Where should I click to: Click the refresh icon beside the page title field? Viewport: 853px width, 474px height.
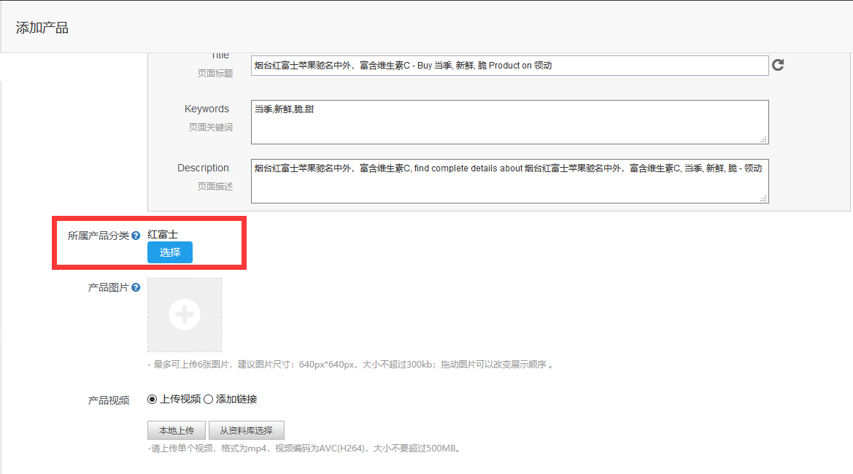pos(778,65)
